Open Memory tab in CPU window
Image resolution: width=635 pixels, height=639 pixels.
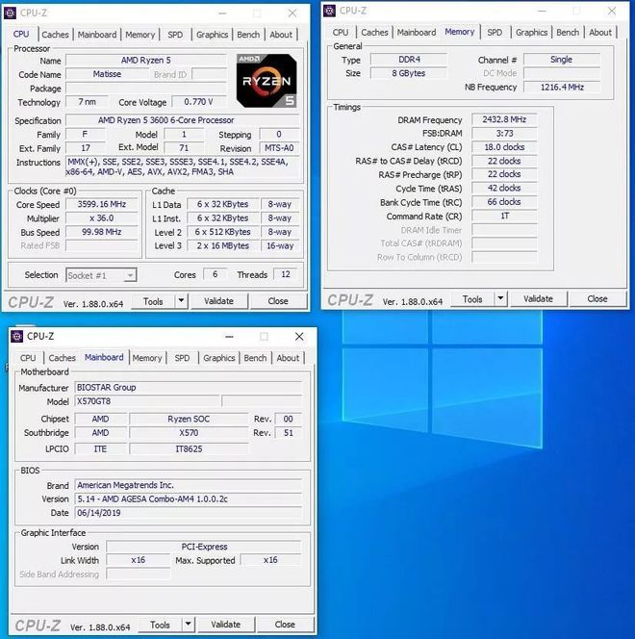point(140,35)
